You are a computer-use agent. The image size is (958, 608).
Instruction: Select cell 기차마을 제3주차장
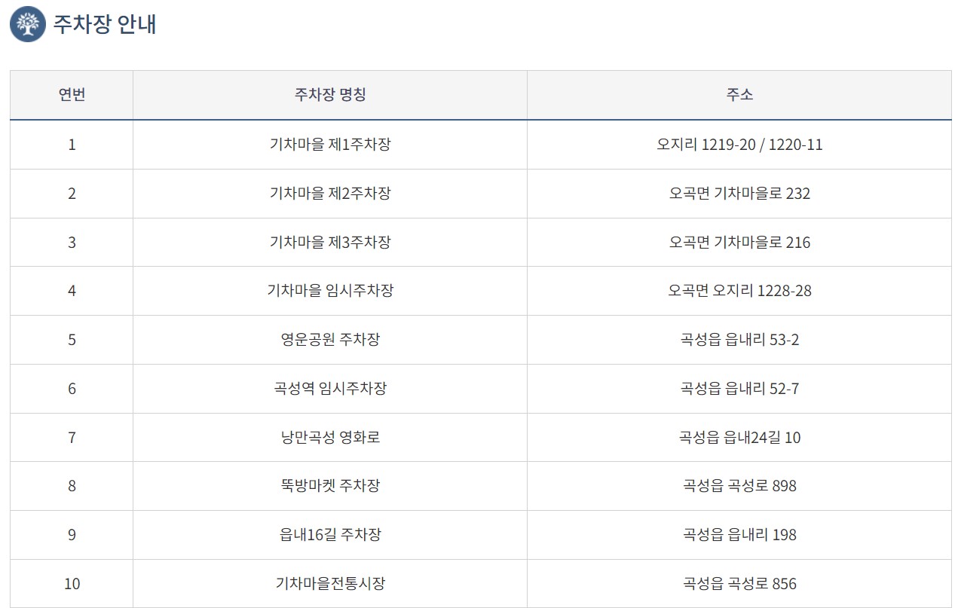pos(330,243)
